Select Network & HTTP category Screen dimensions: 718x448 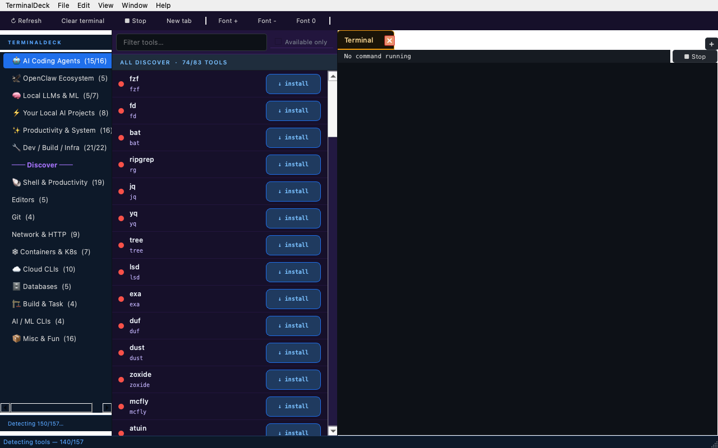(58, 235)
